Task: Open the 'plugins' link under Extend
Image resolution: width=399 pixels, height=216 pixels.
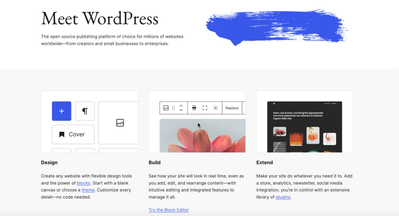Action: pos(283,197)
